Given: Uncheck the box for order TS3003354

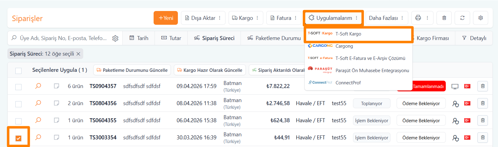Looking at the screenshot, I should click(18, 138).
